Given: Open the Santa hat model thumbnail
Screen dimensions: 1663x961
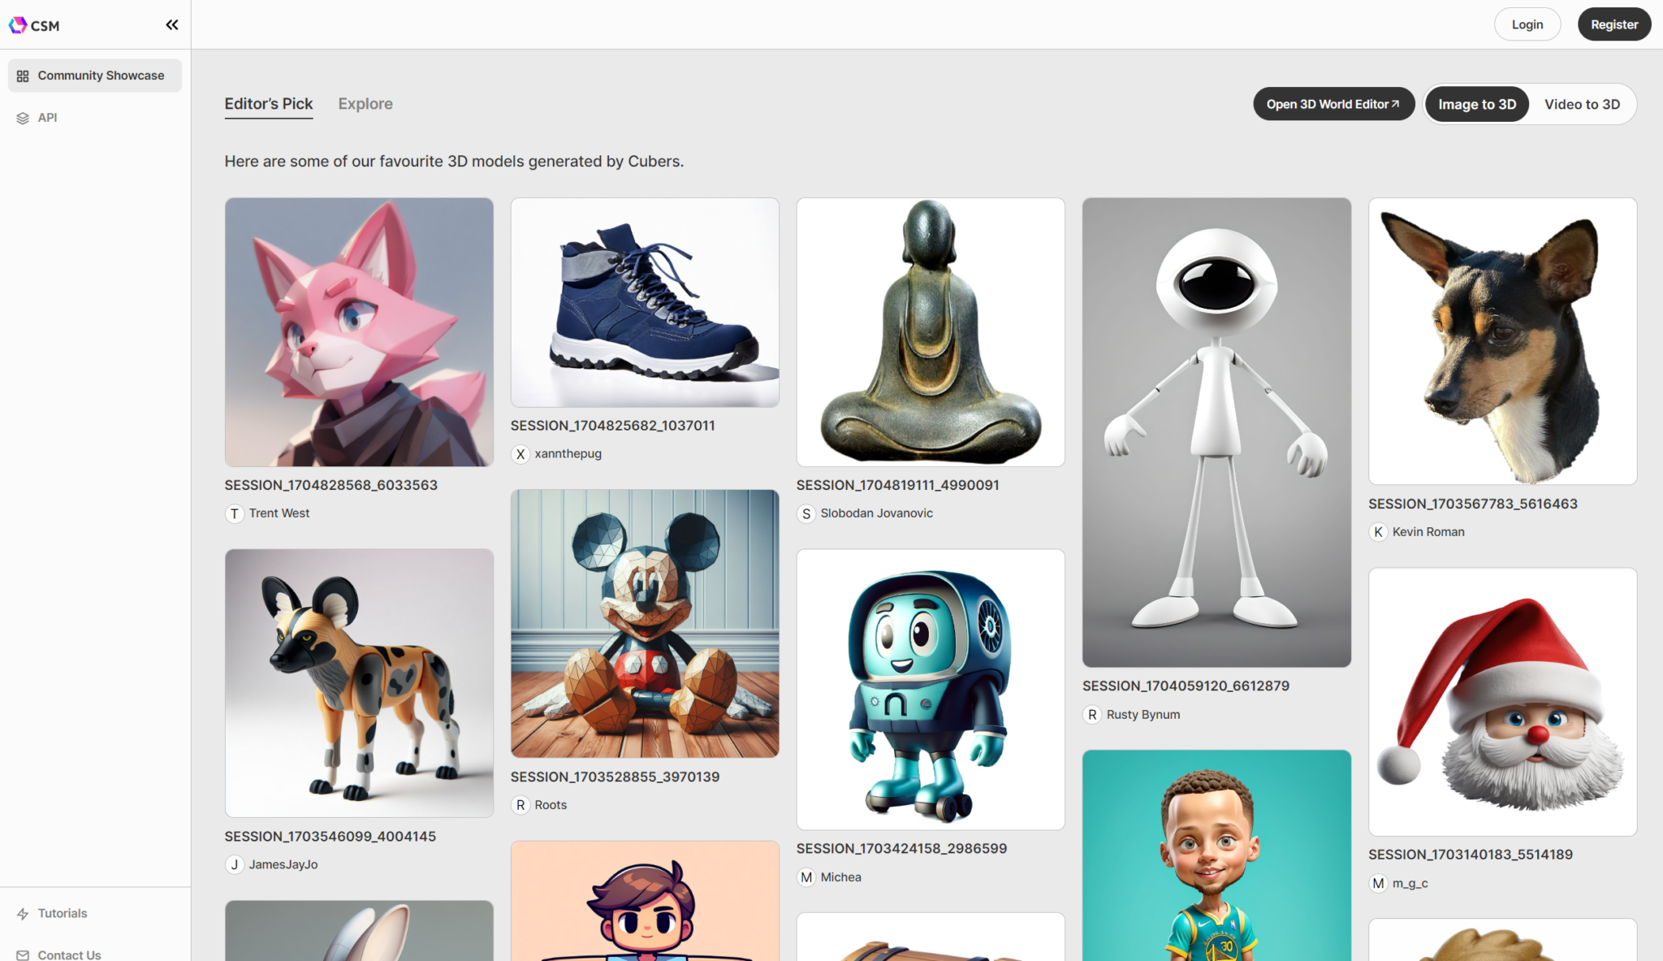Looking at the screenshot, I should point(1502,702).
